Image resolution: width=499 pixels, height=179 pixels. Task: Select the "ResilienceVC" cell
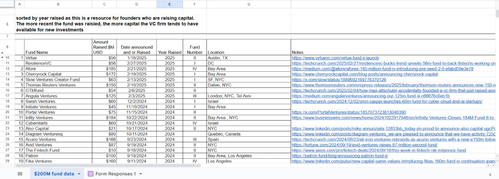tap(58, 63)
